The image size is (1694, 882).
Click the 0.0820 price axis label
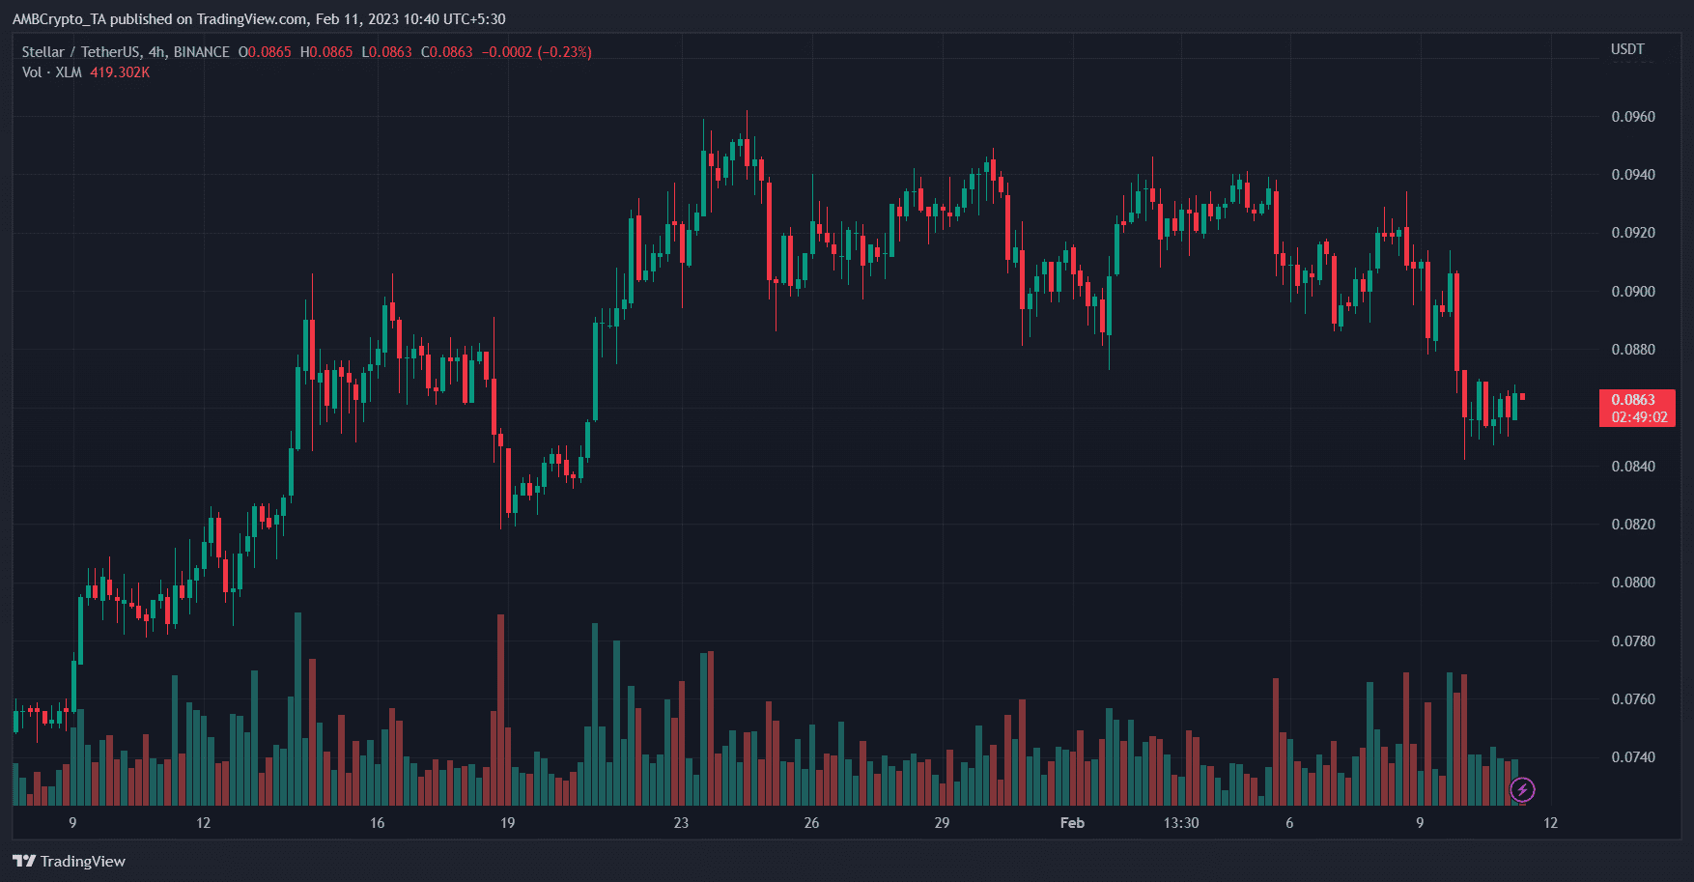point(1633,525)
